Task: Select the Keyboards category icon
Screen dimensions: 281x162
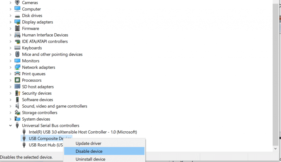Action: tap(17, 48)
